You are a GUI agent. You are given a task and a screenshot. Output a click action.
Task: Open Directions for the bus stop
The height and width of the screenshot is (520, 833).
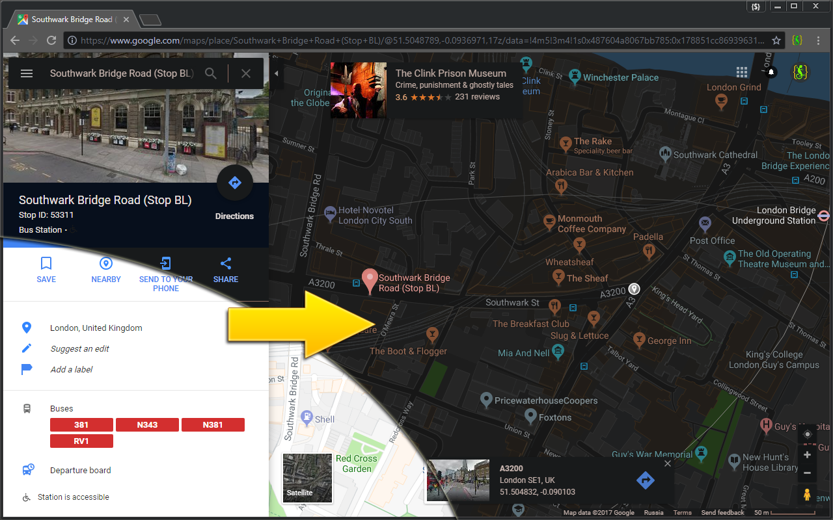[235, 183]
